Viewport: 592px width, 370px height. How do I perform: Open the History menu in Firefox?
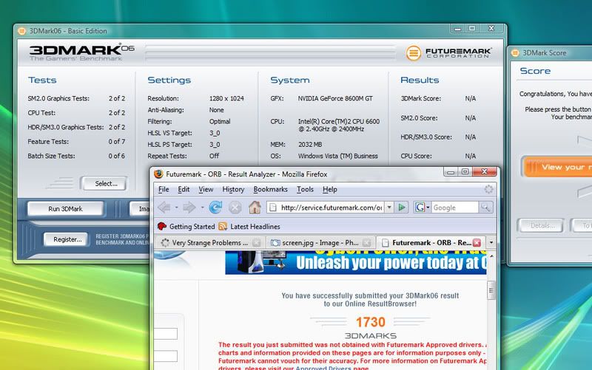point(233,189)
